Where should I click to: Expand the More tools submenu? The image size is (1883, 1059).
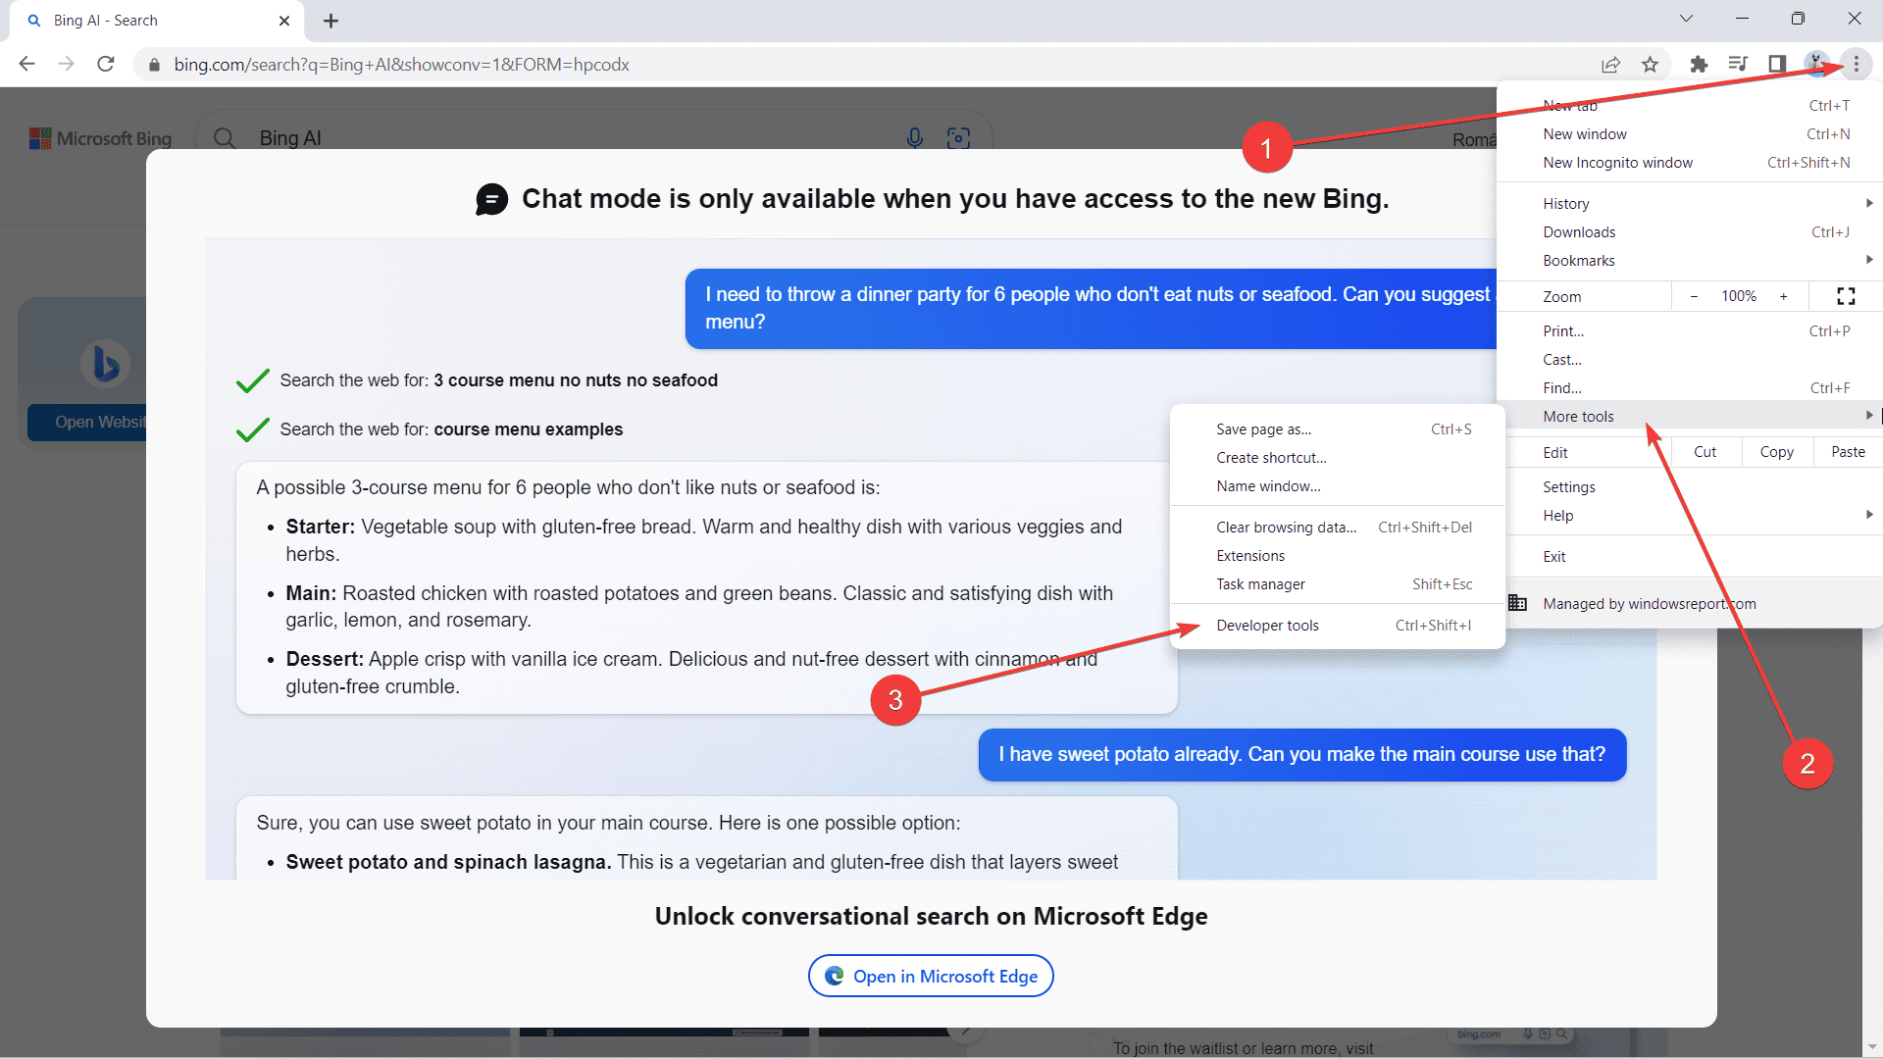tap(1690, 417)
